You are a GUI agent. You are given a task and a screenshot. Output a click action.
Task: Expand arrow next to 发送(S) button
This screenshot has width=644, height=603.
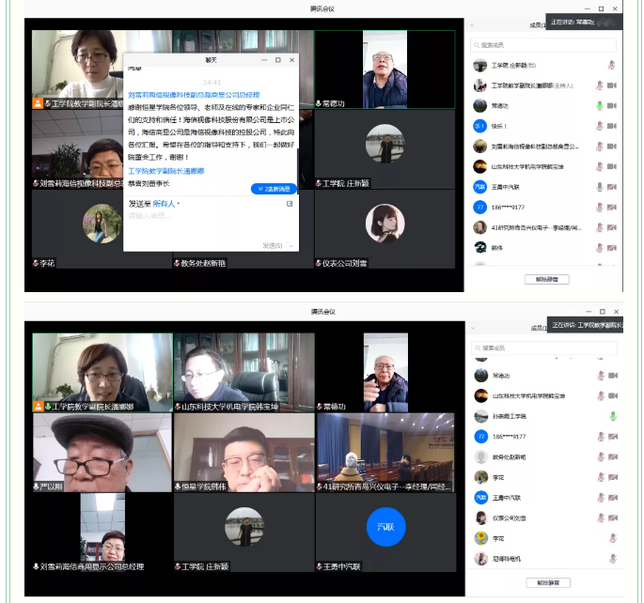[291, 246]
